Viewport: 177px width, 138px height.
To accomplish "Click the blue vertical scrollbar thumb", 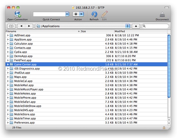I will pyautogui.click(x=169, y=66).
